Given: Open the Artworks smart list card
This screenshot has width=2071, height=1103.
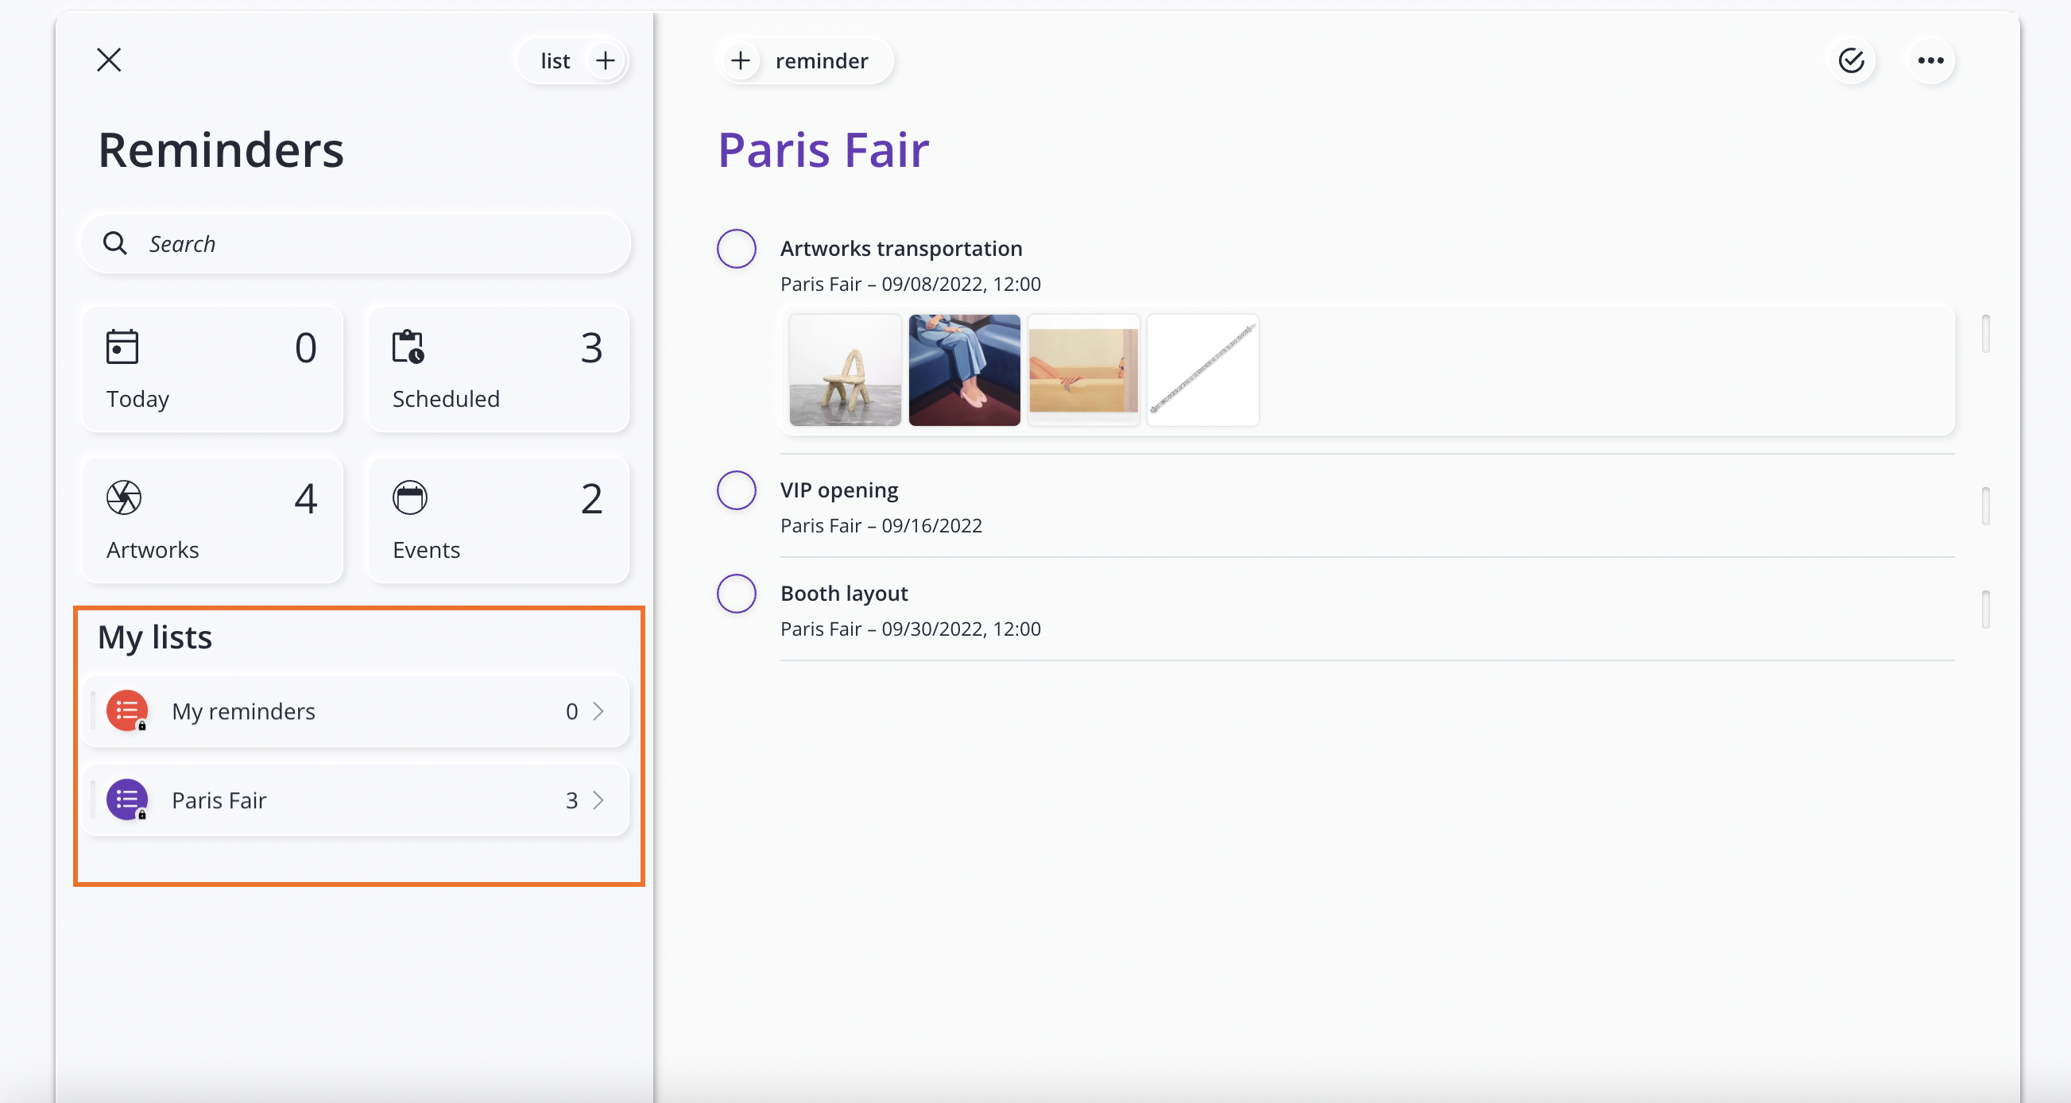Looking at the screenshot, I should coord(212,521).
